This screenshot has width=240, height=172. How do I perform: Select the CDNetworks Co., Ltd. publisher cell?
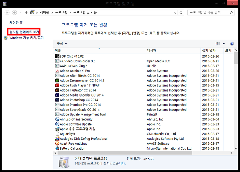pyautogui.click(x=162, y=134)
